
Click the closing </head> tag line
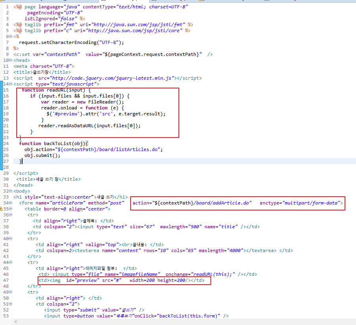pos(23,185)
